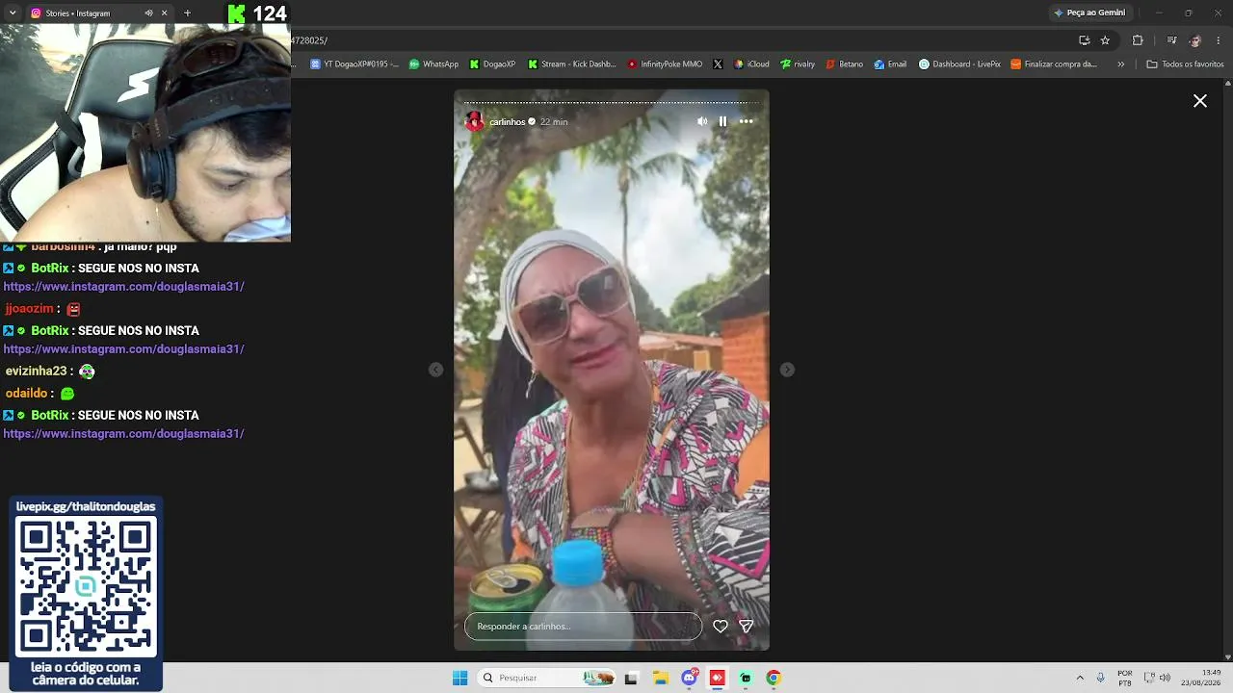Click the odaildo username in chat

tap(26, 394)
